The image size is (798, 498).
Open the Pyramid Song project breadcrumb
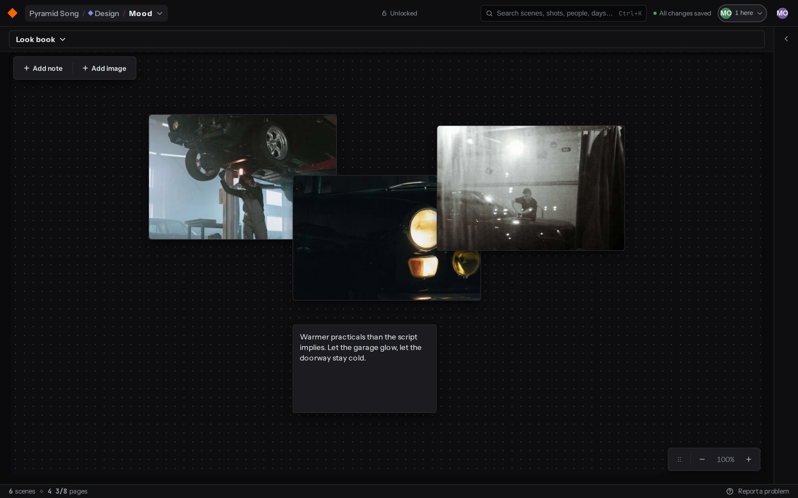point(54,14)
